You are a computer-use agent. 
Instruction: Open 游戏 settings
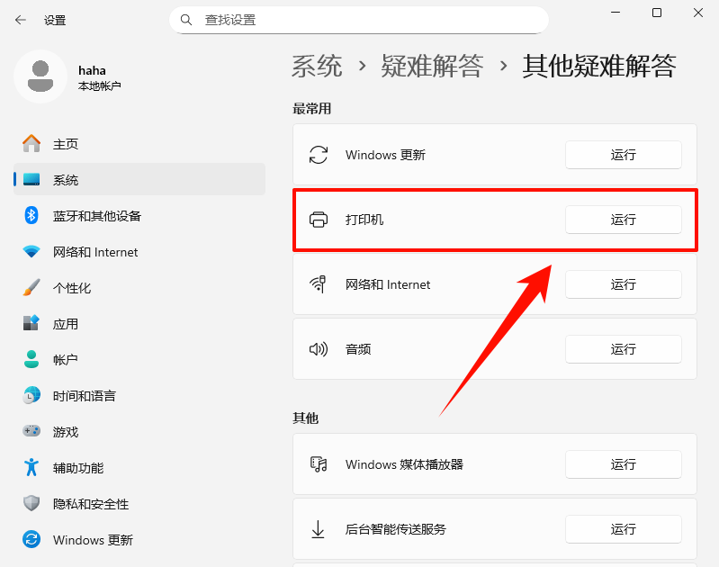pos(139,432)
